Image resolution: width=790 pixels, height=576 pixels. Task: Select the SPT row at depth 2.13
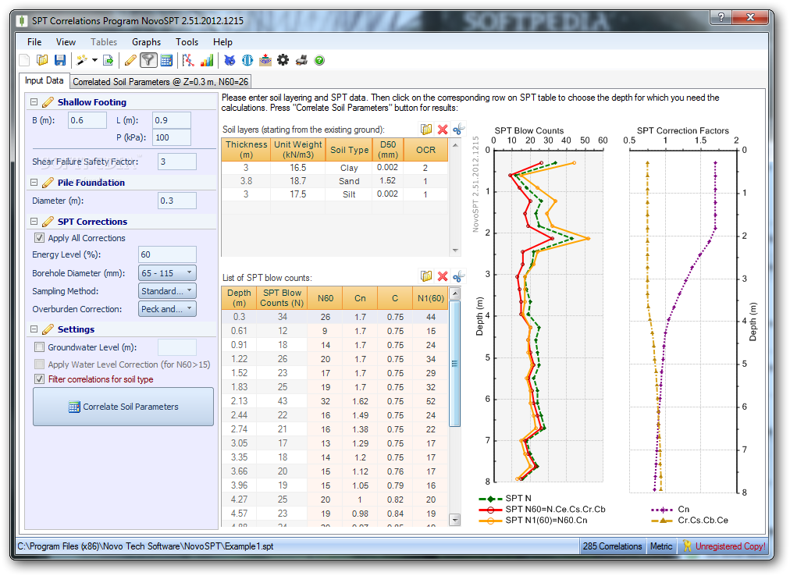[335, 401]
